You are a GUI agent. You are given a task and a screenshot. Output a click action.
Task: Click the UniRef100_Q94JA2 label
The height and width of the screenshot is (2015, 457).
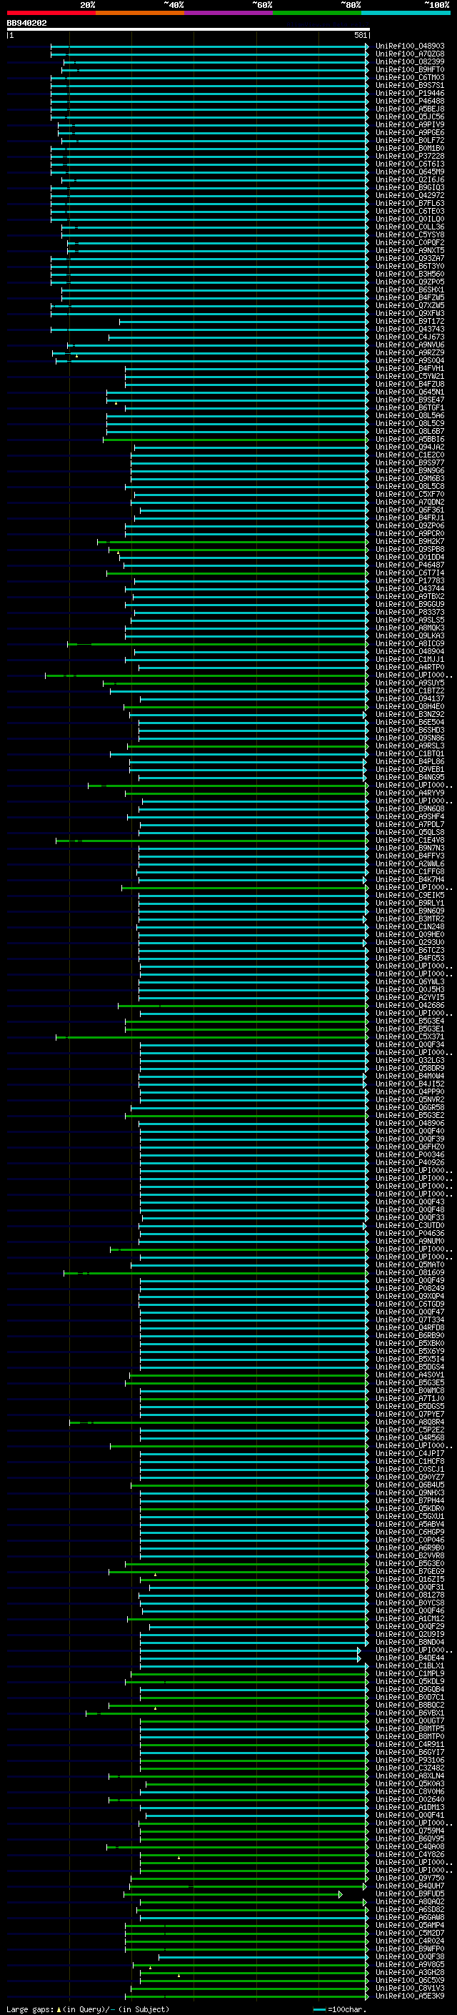(x=409, y=447)
